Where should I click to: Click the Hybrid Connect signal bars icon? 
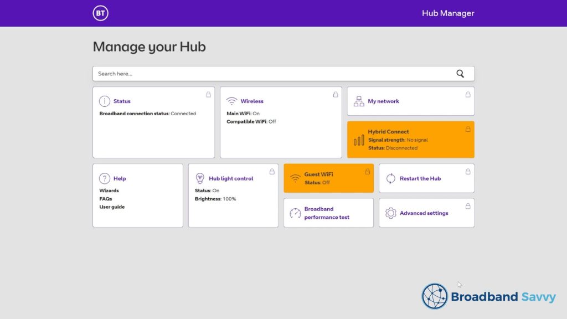pos(359,140)
